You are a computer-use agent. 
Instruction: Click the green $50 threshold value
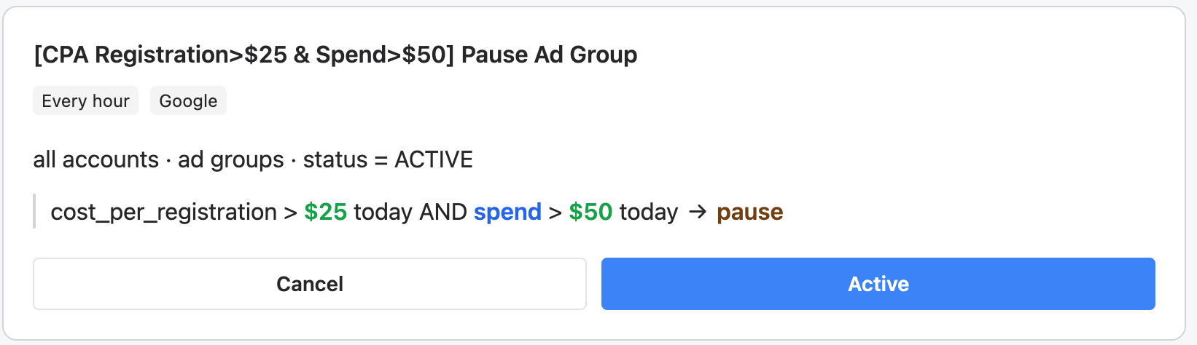pyautogui.click(x=590, y=212)
